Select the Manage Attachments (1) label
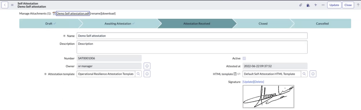361x110 pixels. click(35, 14)
